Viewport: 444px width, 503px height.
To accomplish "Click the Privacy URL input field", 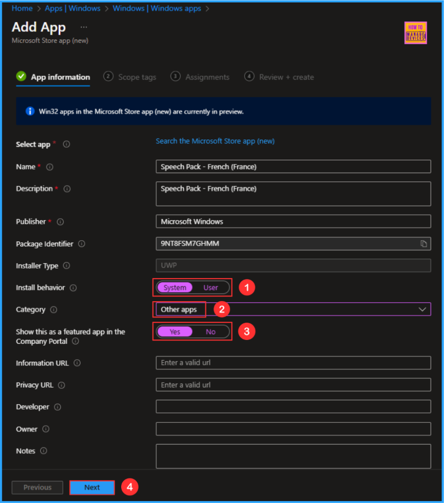I will (293, 385).
